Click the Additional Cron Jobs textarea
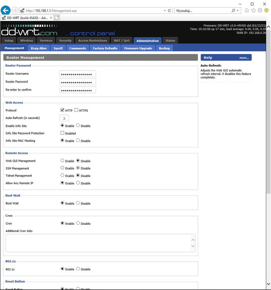Viewport: 271px width, 290px height. click(x=100, y=243)
